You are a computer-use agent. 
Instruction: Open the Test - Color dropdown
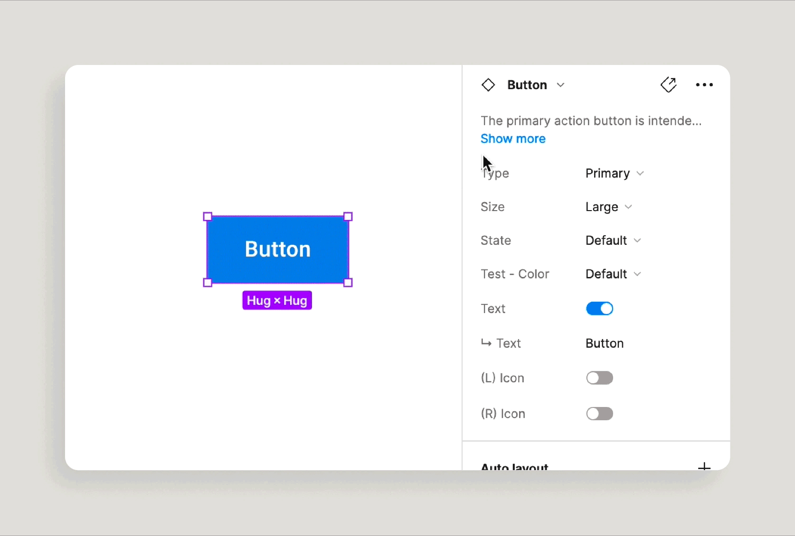click(613, 274)
